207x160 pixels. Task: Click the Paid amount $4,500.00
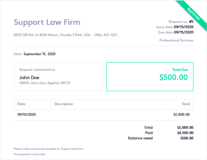pyautogui.click(x=185, y=133)
